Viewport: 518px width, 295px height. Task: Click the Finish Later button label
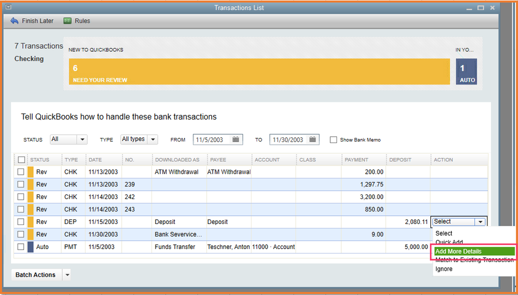pyautogui.click(x=38, y=21)
